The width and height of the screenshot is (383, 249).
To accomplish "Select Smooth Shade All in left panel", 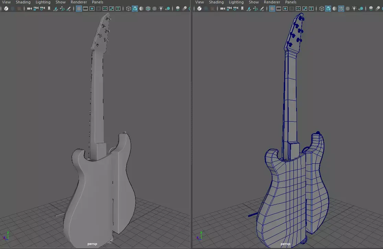I will click(135, 9).
